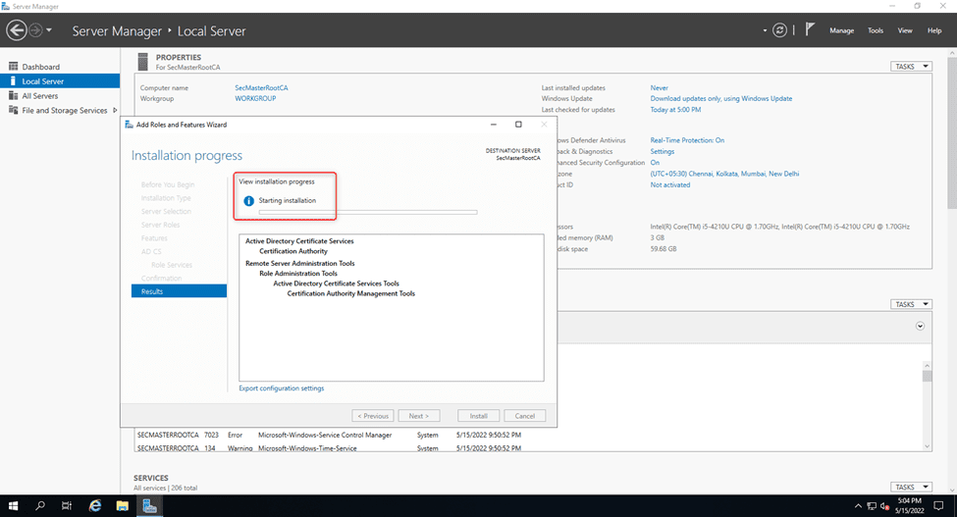Click the muted volume tray icon
The width and height of the screenshot is (957, 517).
click(884, 506)
